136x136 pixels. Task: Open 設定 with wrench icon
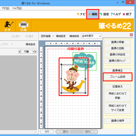(x=104, y=14)
